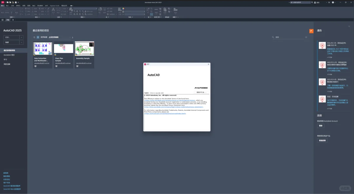This screenshot has height=194, width=354.
Task: Open the object color swatch in the Properties panel
Action: [x=124, y=9]
